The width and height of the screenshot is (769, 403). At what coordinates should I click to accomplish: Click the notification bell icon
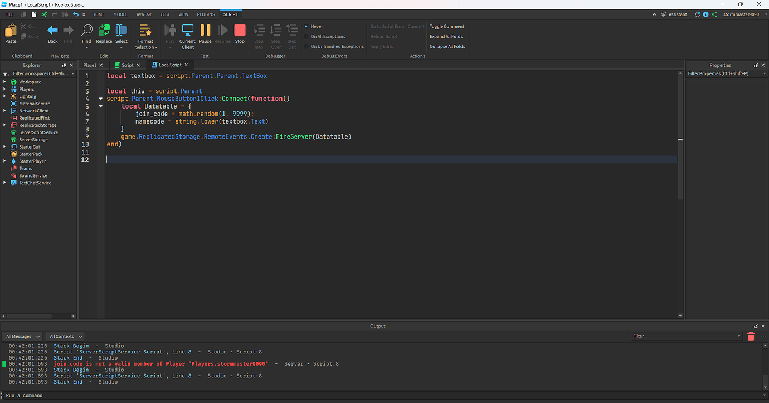(697, 14)
